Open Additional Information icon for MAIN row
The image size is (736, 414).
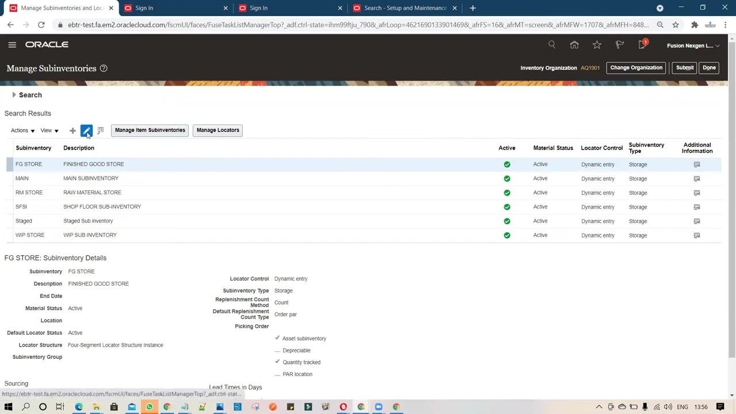point(697,179)
